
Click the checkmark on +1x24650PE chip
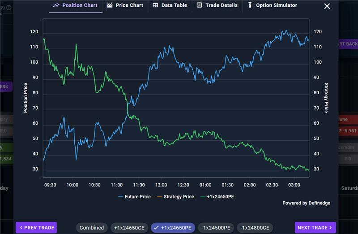point(156,228)
